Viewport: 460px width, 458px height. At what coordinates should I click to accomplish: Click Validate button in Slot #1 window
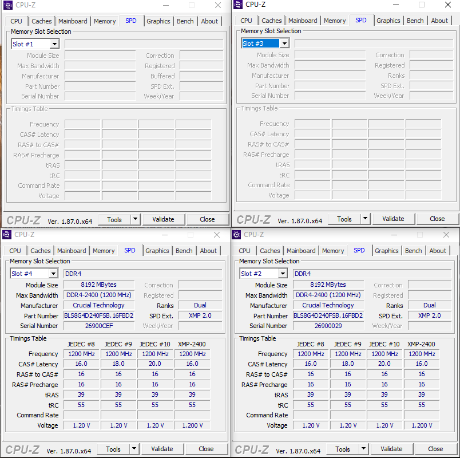(163, 219)
